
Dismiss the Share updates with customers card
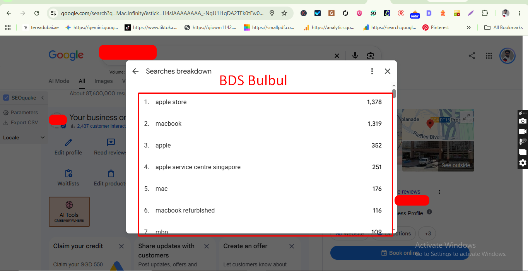(x=207, y=246)
